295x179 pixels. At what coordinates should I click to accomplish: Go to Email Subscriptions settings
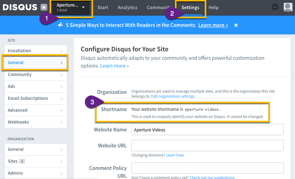click(x=36, y=98)
